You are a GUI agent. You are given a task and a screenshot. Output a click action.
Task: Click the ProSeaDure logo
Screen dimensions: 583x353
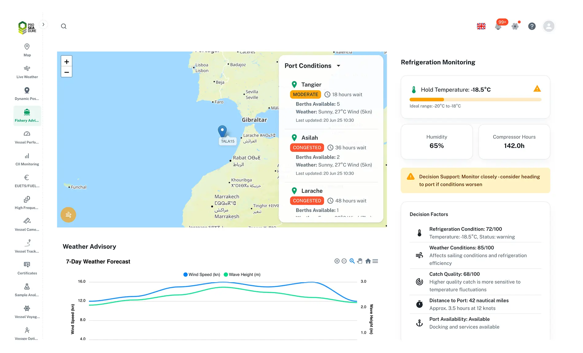coord(27,28)
